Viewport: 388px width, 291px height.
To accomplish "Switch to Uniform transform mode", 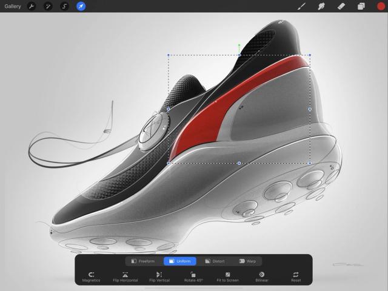I will point(180,261).
